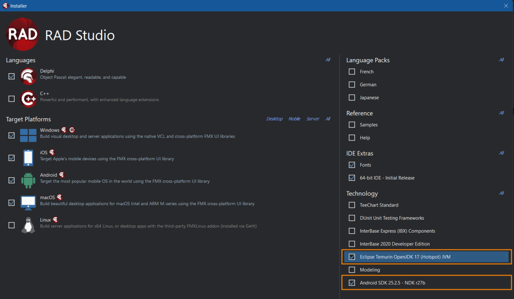Click the small Delphi badge beside iOS
Viewport: 514px width, 299px height.
pyautogui.click(x=52, y=152)
